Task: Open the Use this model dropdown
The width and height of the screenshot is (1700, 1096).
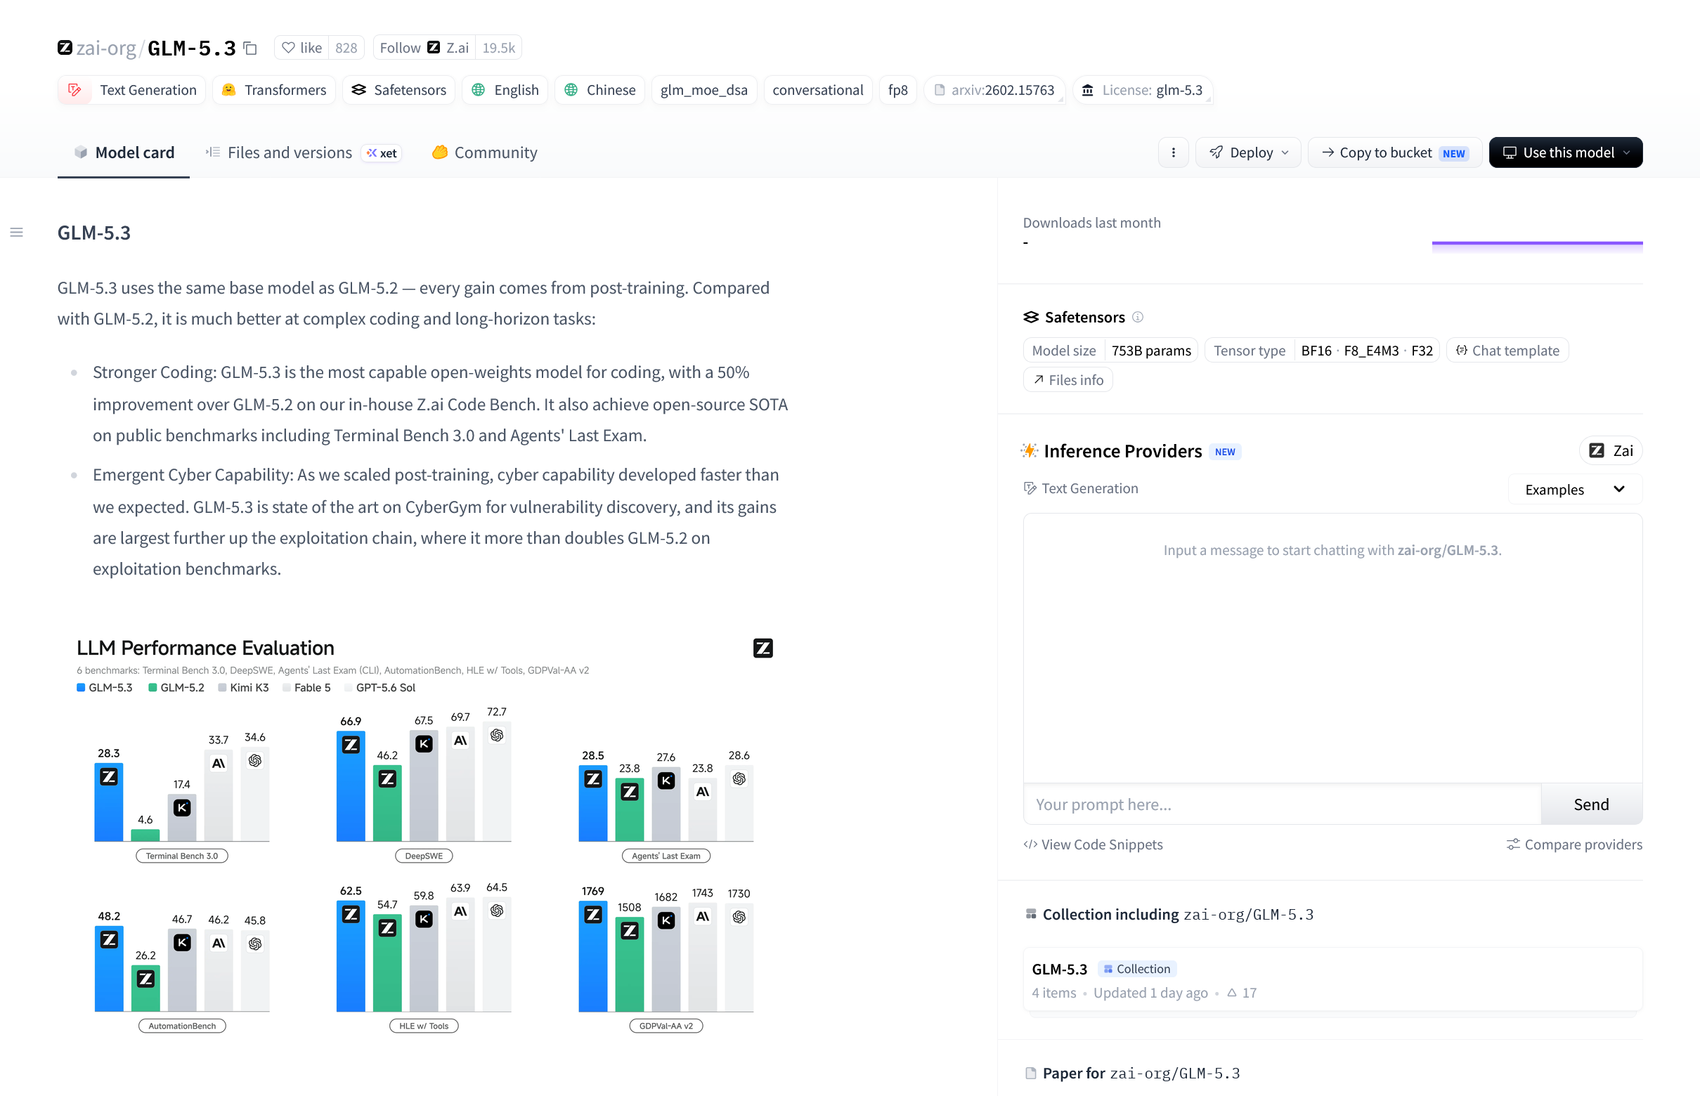Action: click(1566, 152)
